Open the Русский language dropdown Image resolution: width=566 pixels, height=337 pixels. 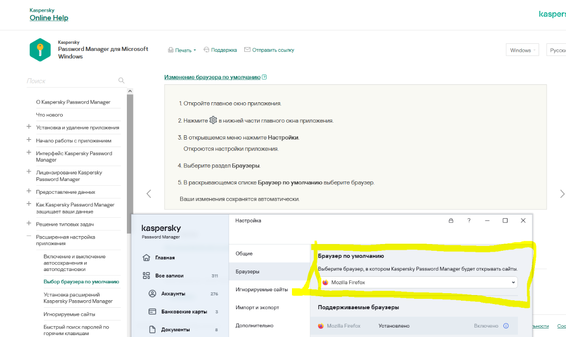(557, 50)
